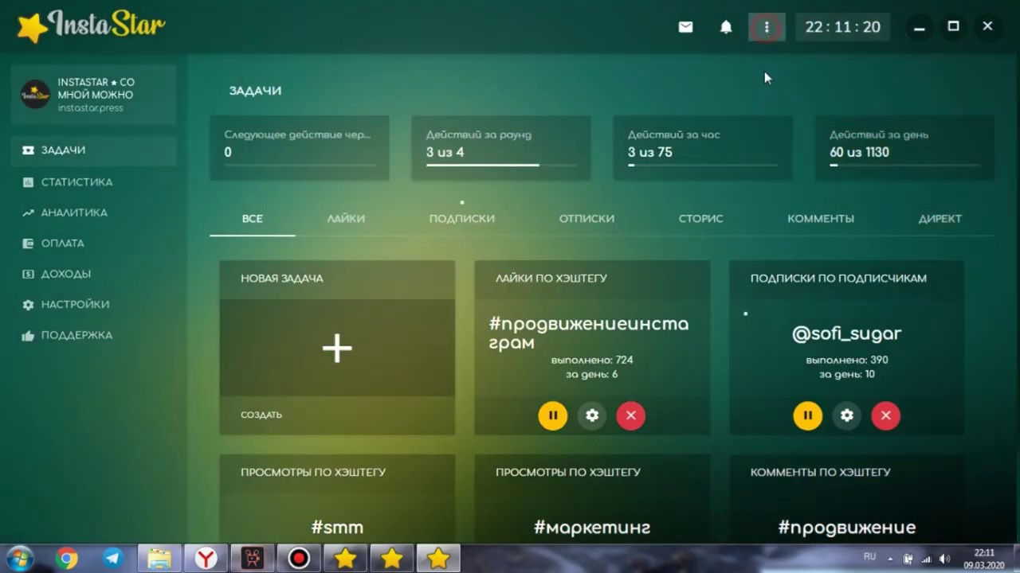The image size is (1020, 573).
Task: Click the СОЗДАТЬ button
Action: (261, 415)
